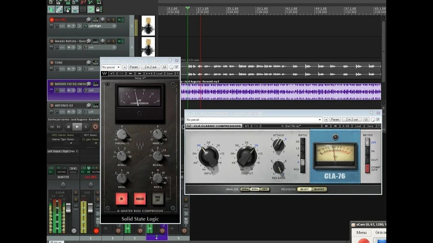This screenshot has height=243, width=433.
Task: Set analog to 50Hz on CLA-76
Action: (245, 189)
